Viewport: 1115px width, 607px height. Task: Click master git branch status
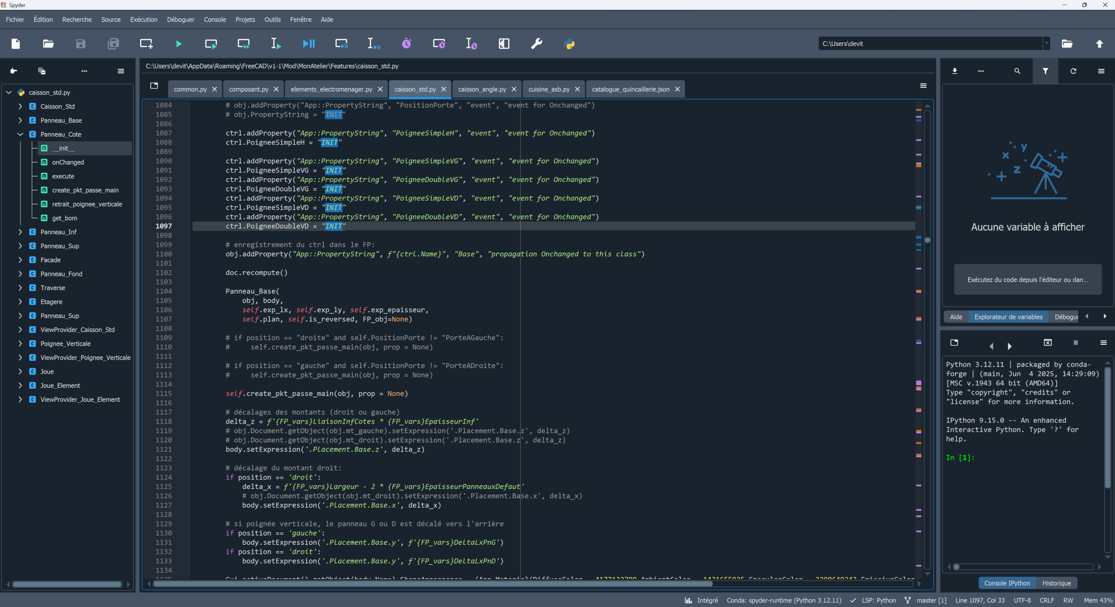(926, 600)
